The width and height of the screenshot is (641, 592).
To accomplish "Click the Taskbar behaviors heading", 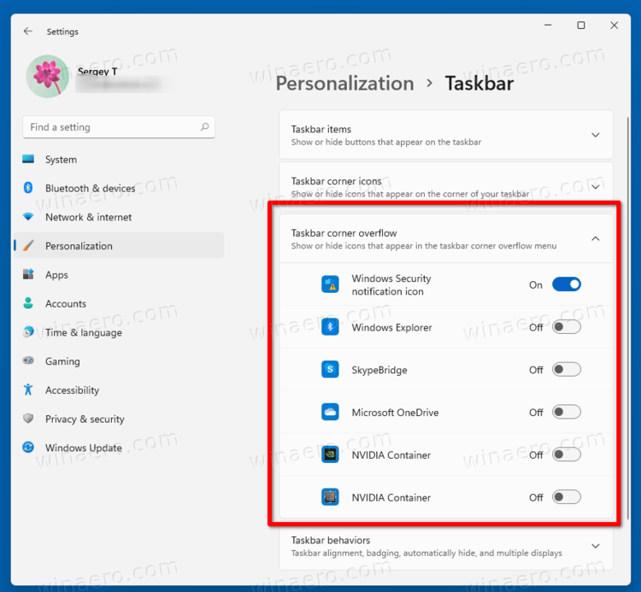I will (330, 540).
